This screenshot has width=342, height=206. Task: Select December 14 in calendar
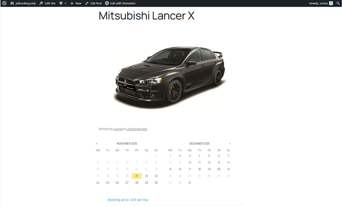(x=229, y=163)
